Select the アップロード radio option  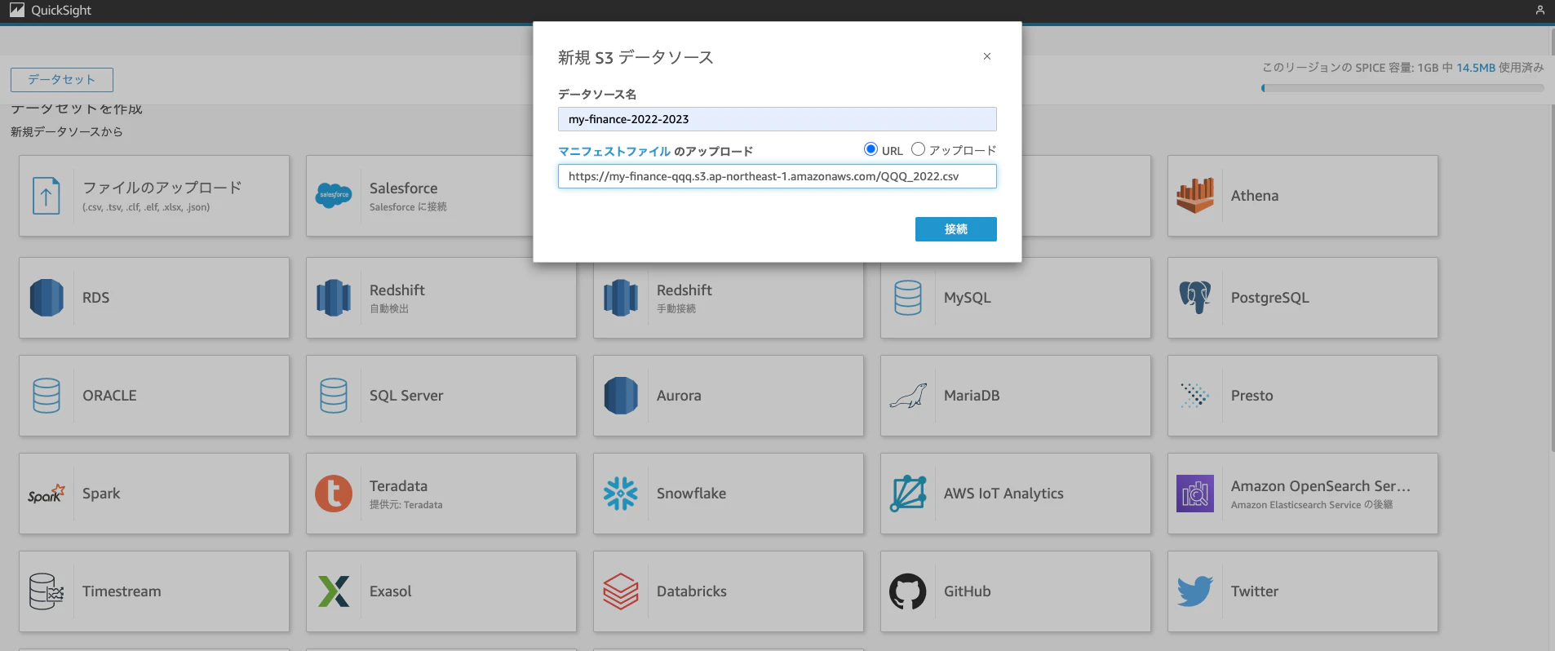coord(918,149)
